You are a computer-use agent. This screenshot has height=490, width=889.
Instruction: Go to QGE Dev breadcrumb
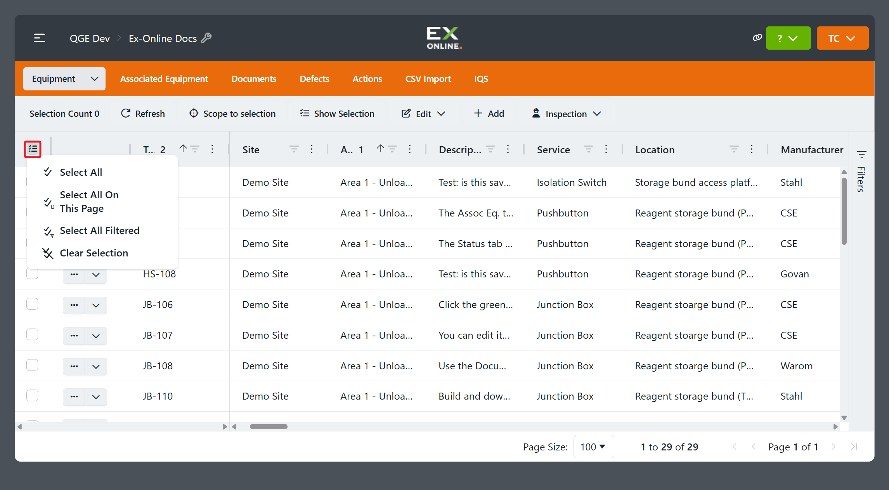(90, 38)
